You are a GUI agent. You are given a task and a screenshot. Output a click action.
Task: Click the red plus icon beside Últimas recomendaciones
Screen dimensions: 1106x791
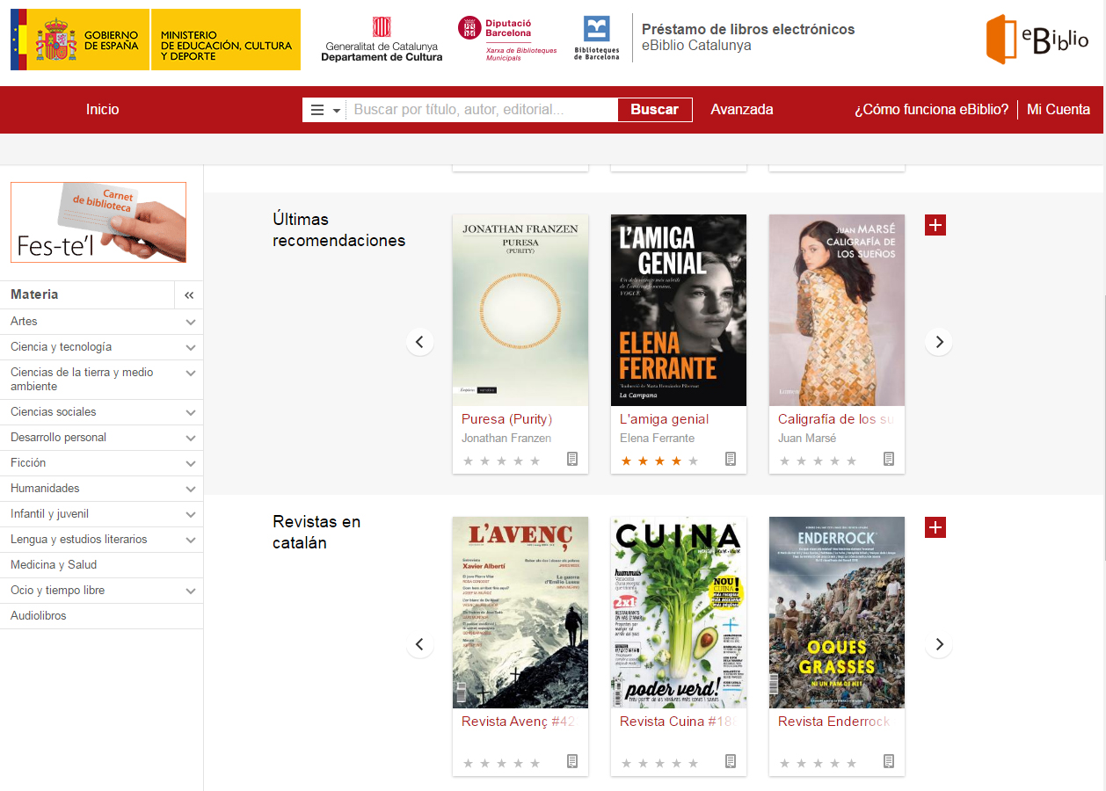(935, 225)
